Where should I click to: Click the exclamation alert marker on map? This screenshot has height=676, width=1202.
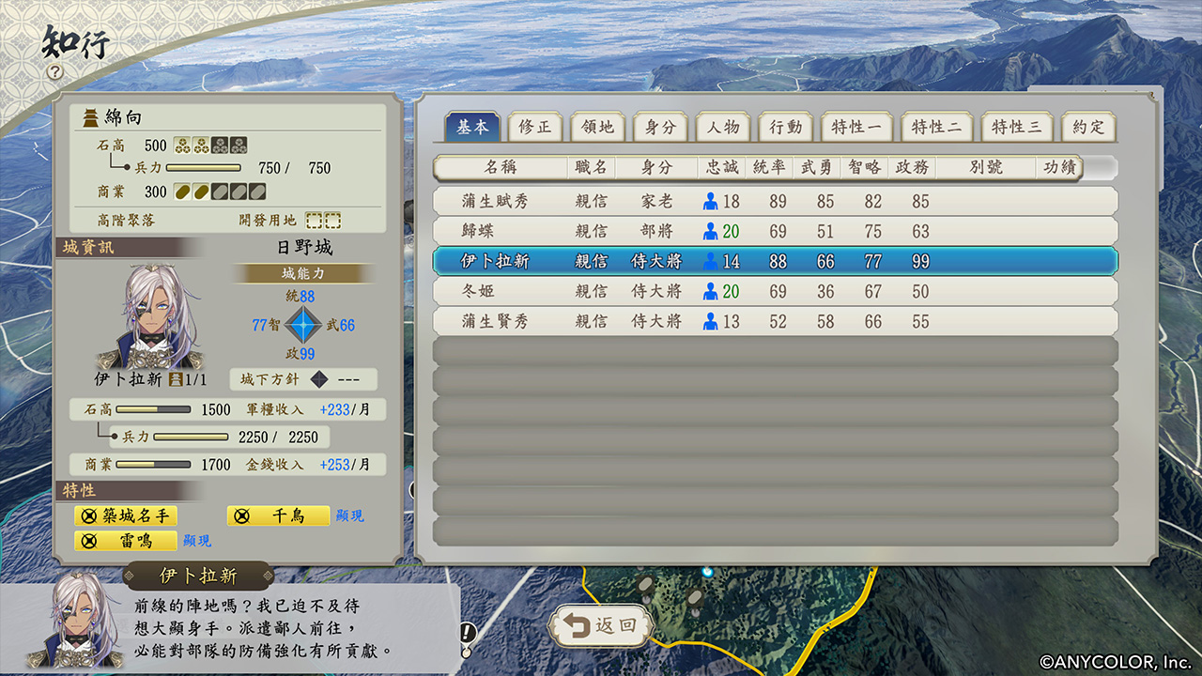point(467,633)
